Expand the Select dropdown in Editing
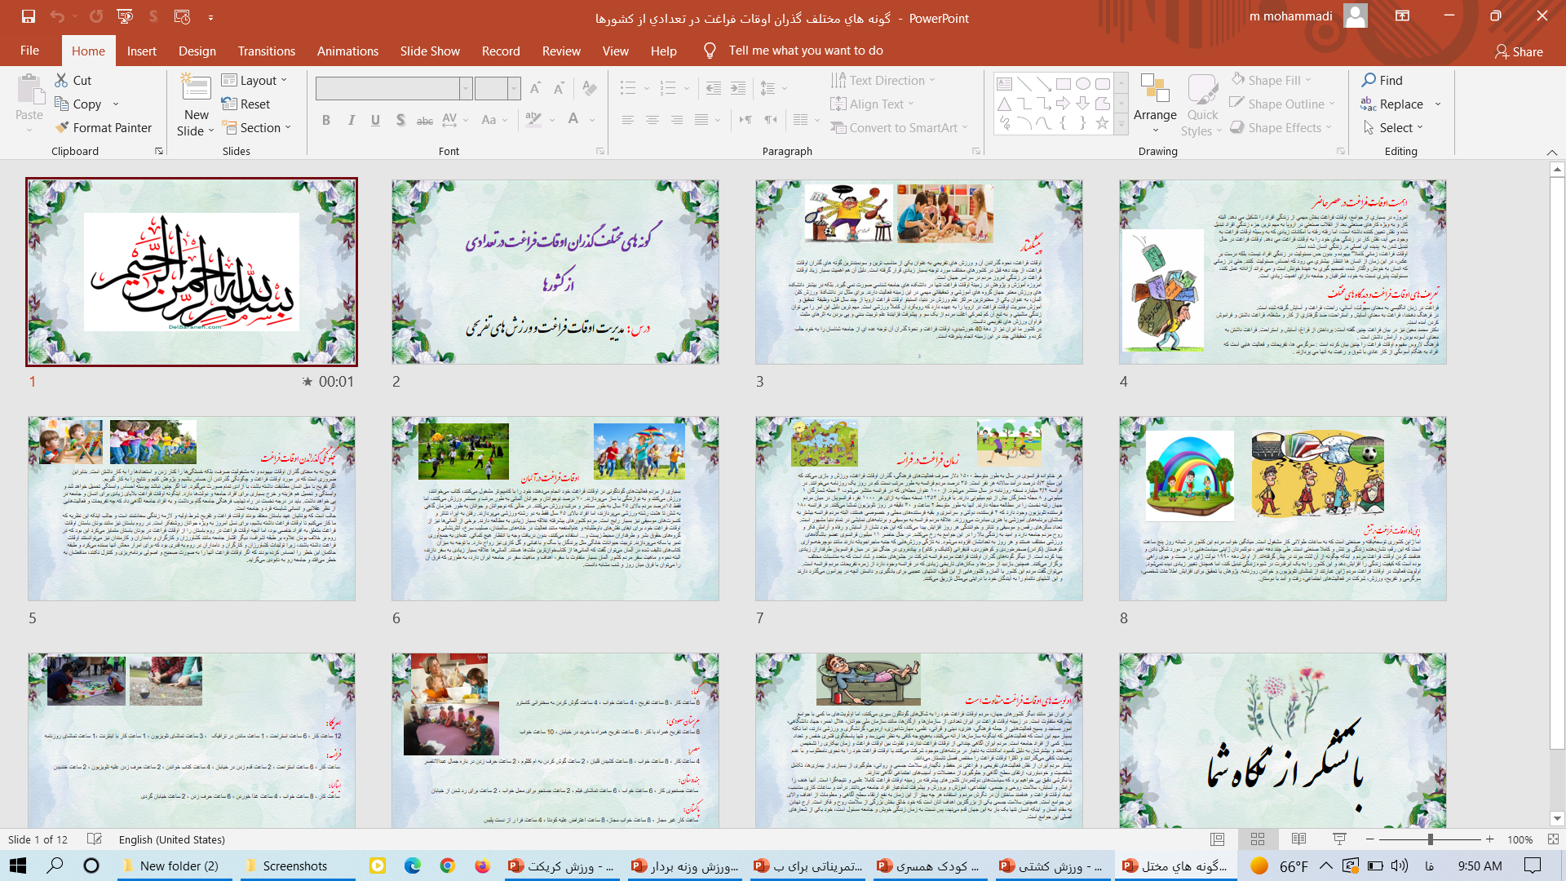This screenshot has width=1566, height=881. [x=1395, y=128]
